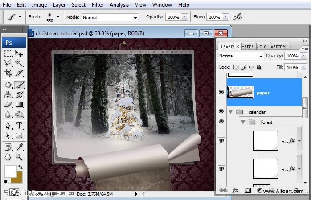Open the Layers panel options menu
The width and height of the screenshot is (311, 200).
tap(305, 48)
